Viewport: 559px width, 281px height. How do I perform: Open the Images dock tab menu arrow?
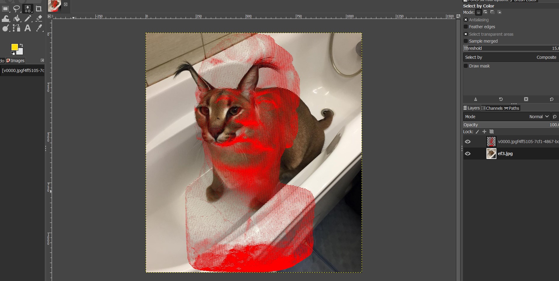(42, 60)
